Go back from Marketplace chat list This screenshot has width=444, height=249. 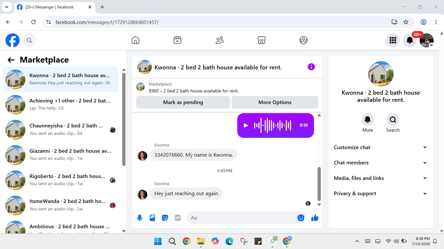pyautogui.click(x=11, y=60)
